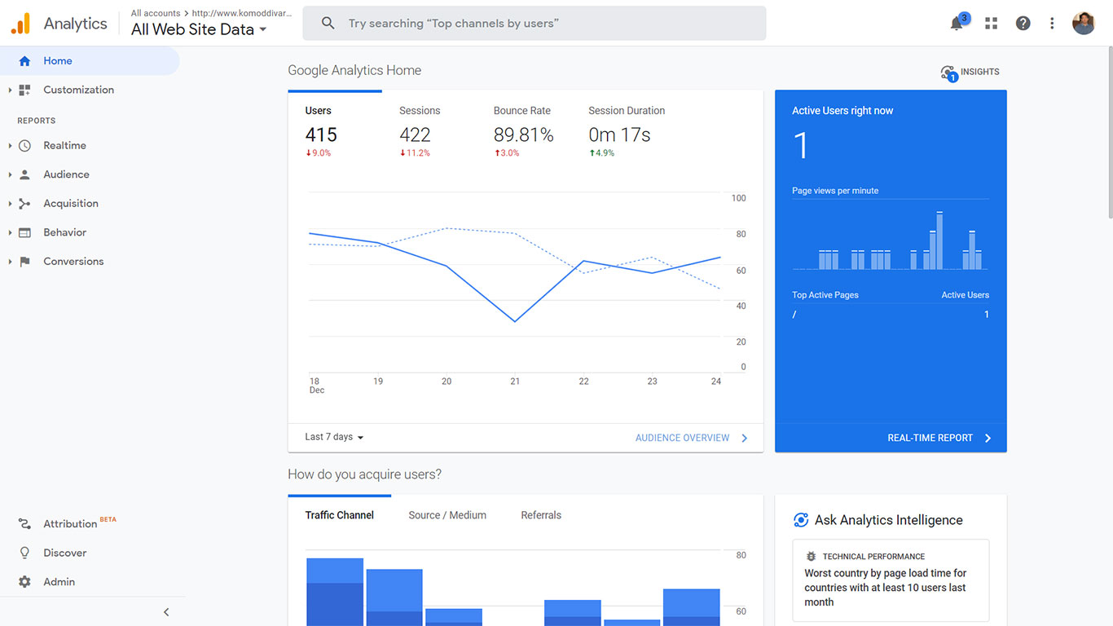Image resolution: width=1113 pixels, height=626 pixels.
Task: Expand the Behavior tree arrow
Action: click(x=10, y=233)
